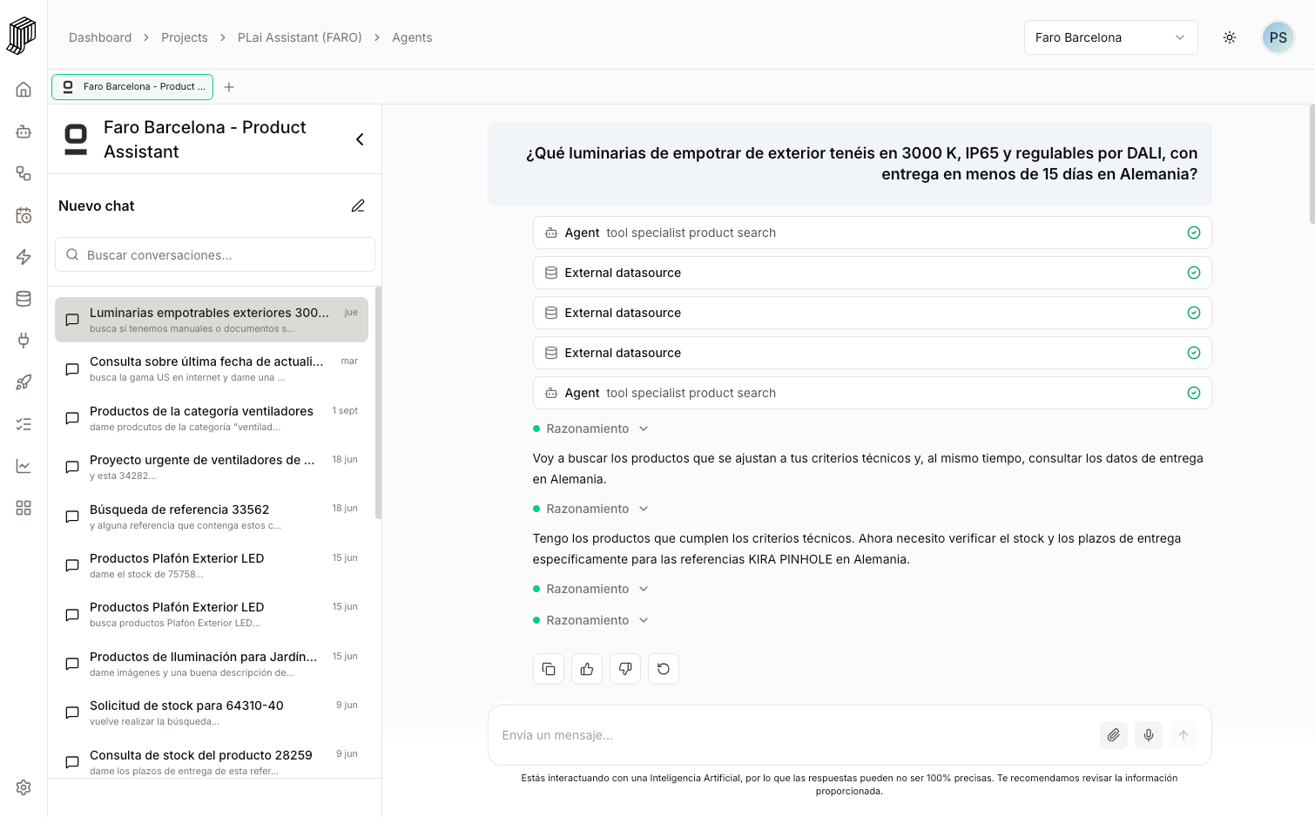
Task: Open the rocket deploy icon
Action: 24,382
